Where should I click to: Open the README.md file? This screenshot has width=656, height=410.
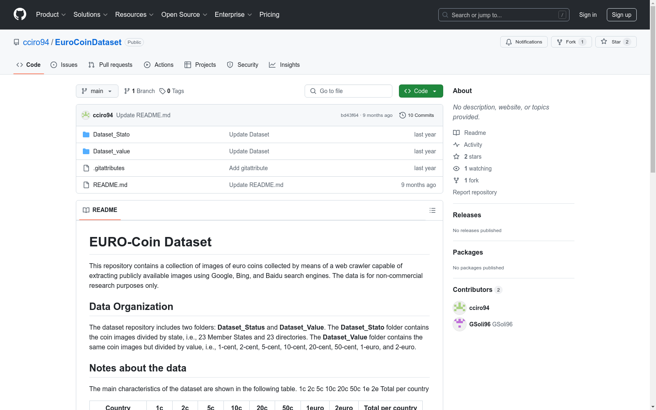point(110,185)
